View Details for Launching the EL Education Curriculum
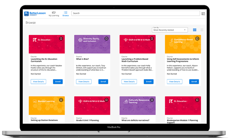The image size is (232, 139). (x=38, y=82)
